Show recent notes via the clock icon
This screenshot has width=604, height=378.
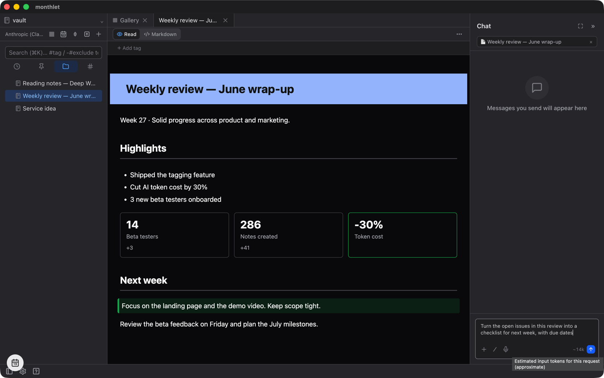point(17,66)
